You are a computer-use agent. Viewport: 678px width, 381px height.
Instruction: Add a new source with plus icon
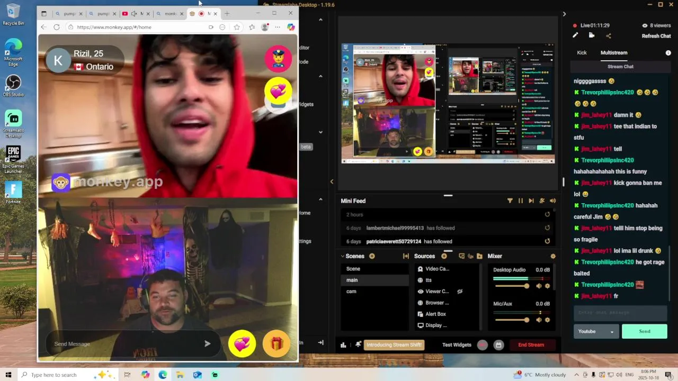[444, 256]
